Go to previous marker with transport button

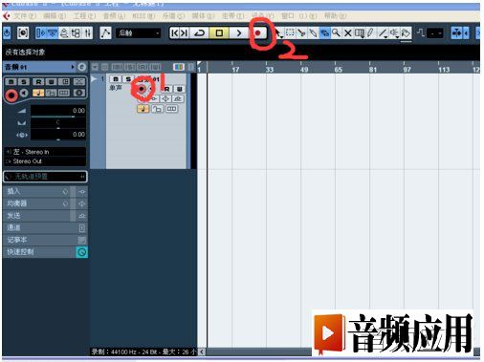[175, 32]
